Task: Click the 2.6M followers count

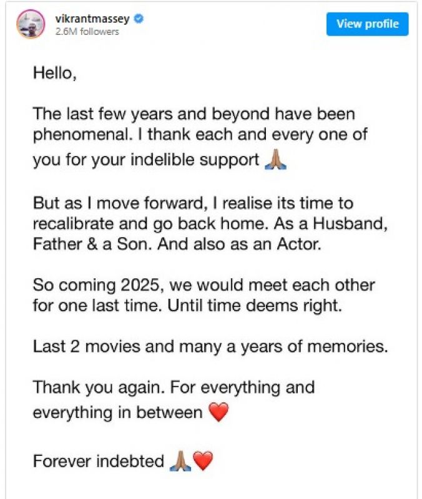Action: [x=87, y=30]
